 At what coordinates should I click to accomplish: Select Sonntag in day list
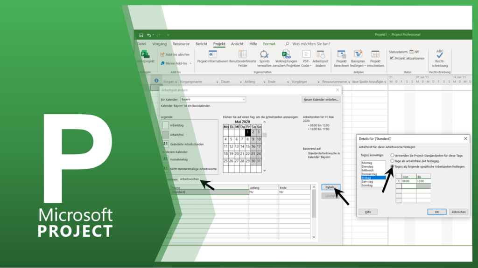(x=373, y=185)
